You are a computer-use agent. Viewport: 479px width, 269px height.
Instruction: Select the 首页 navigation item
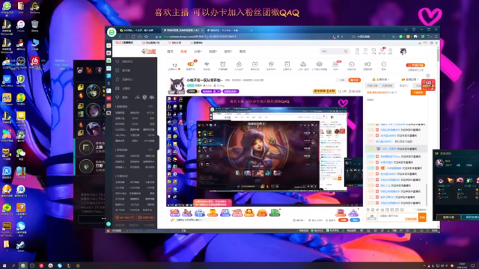(170, 52)
